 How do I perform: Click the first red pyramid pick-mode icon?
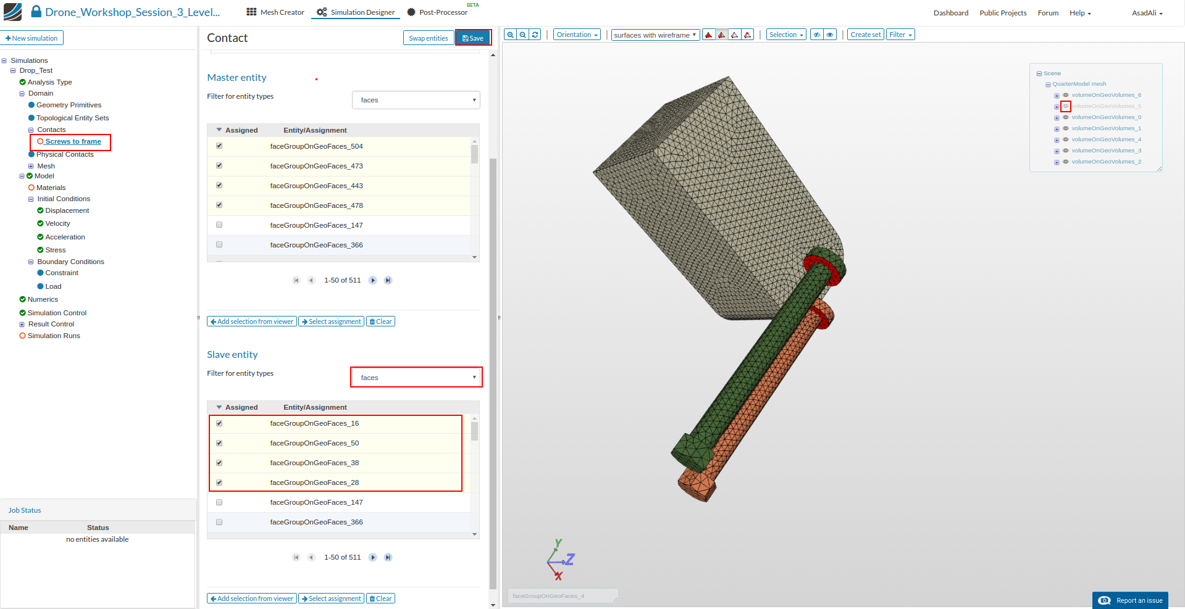coord(709,35)
